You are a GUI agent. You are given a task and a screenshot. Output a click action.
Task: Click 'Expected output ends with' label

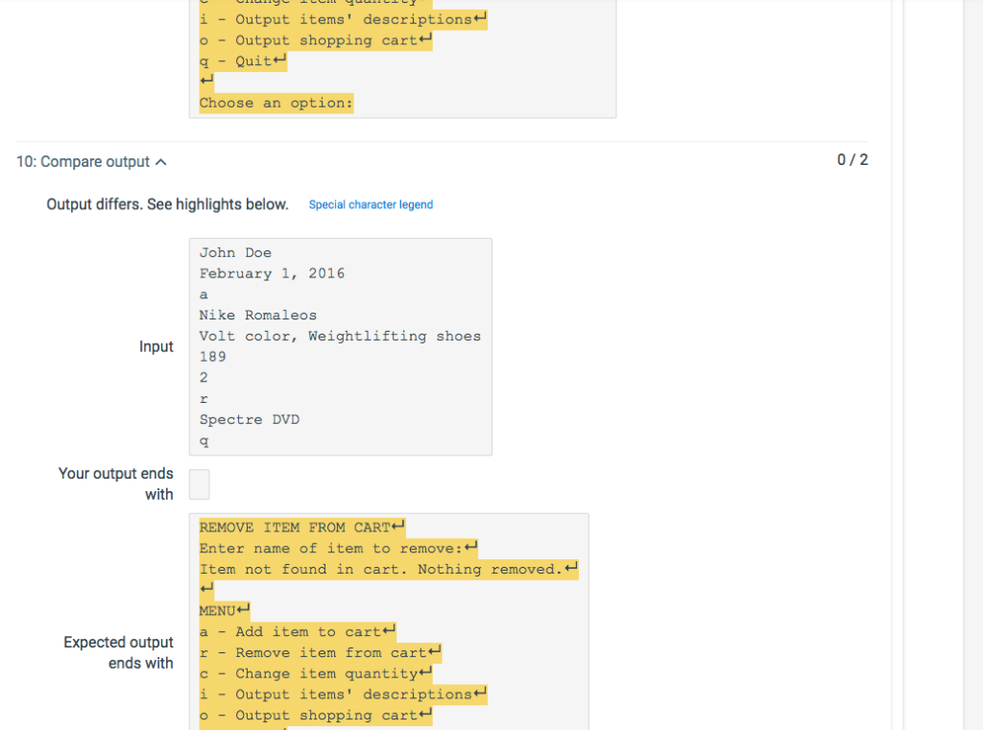tap(118, 652)
